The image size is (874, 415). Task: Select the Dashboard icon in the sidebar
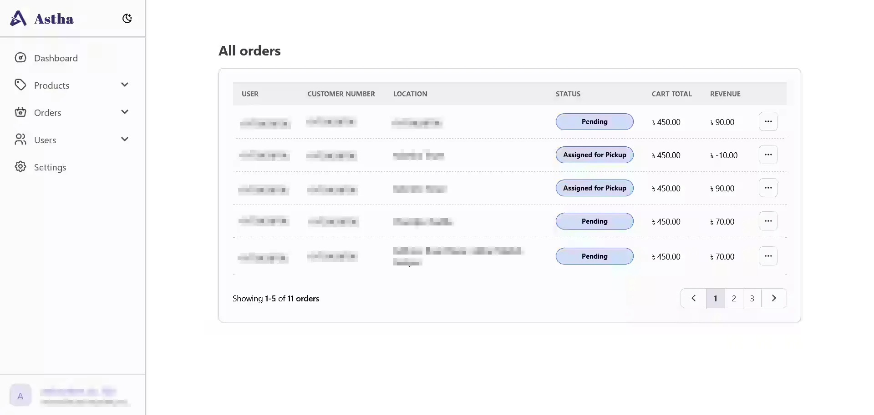[x=20, y=58]
